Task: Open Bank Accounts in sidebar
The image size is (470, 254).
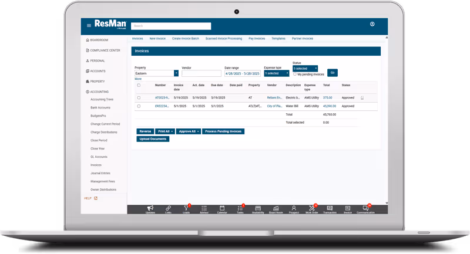Action: [x=100, y=108]
